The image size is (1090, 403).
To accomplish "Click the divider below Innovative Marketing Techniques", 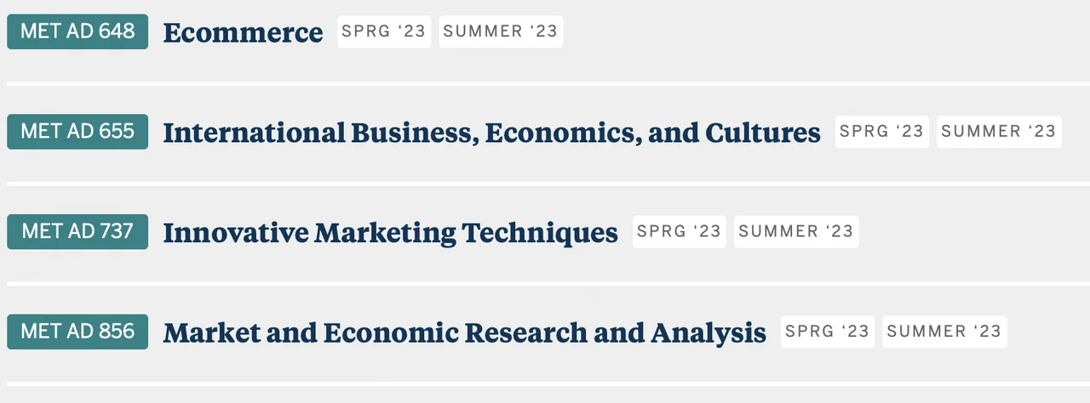I will coord(545,283).
